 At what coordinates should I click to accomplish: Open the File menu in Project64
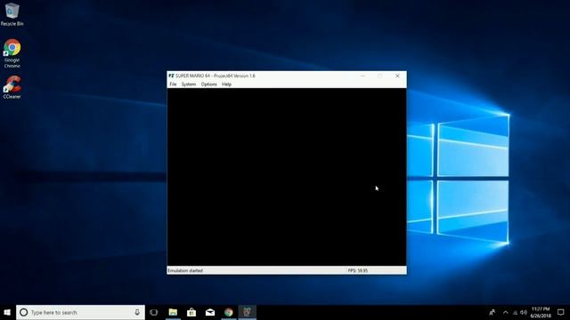(173, 84)
